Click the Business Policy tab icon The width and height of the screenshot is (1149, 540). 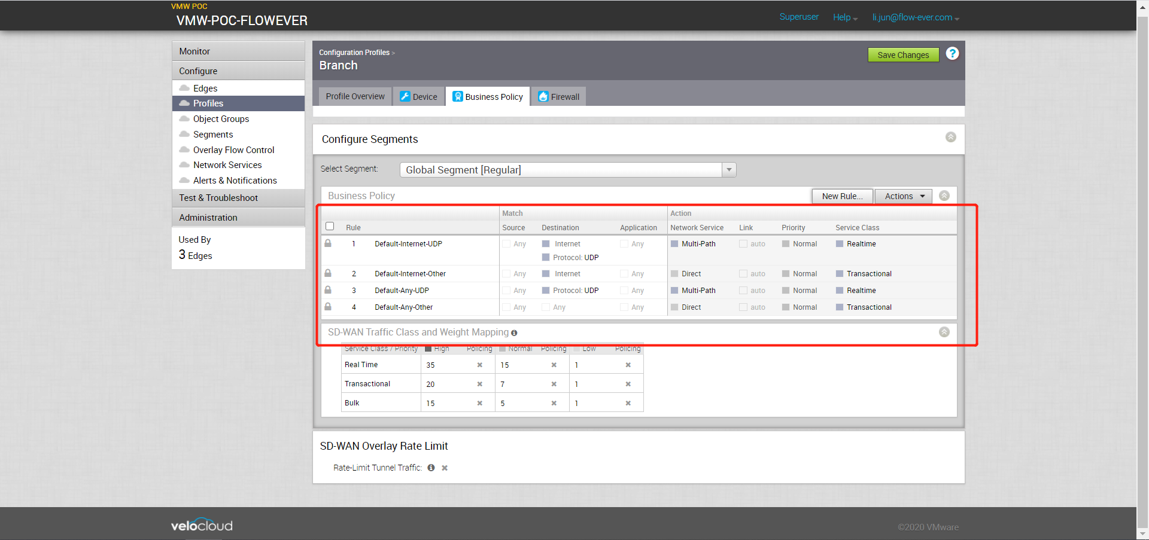(458, 96)
